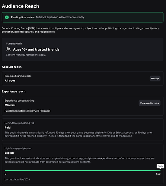The width and height of the screenshot is (166, 186).
Task: Click the 'Experience reach' section heading
Action: pos(13,92)
